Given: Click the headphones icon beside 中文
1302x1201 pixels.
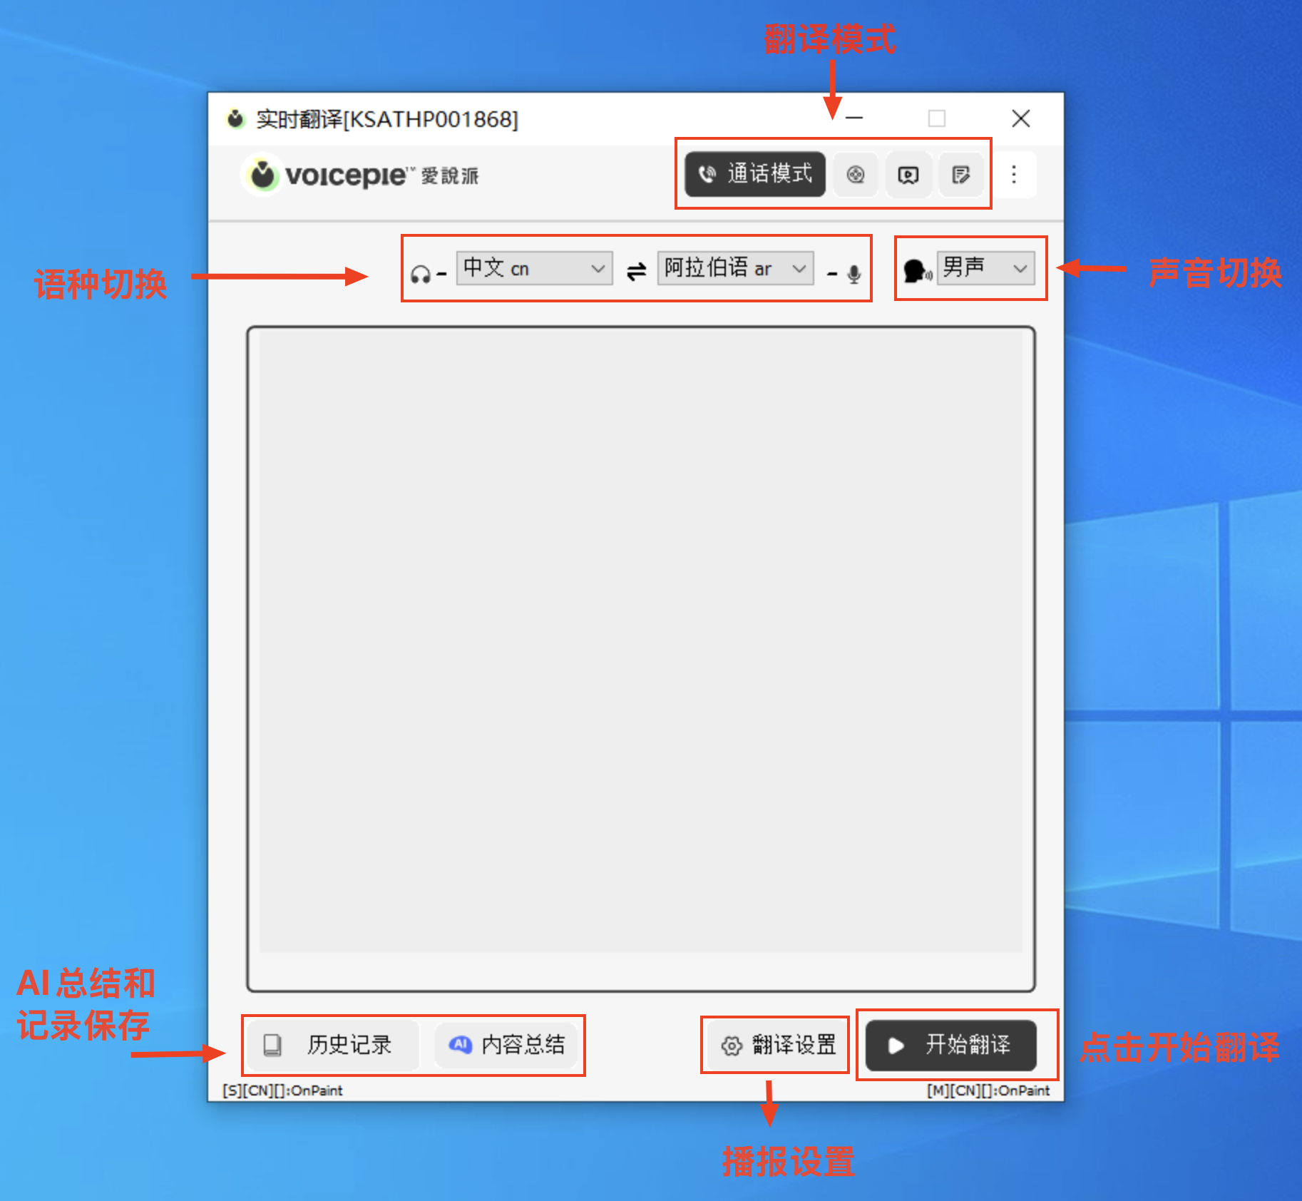Looking at the screenshot, I should point(421,274).
